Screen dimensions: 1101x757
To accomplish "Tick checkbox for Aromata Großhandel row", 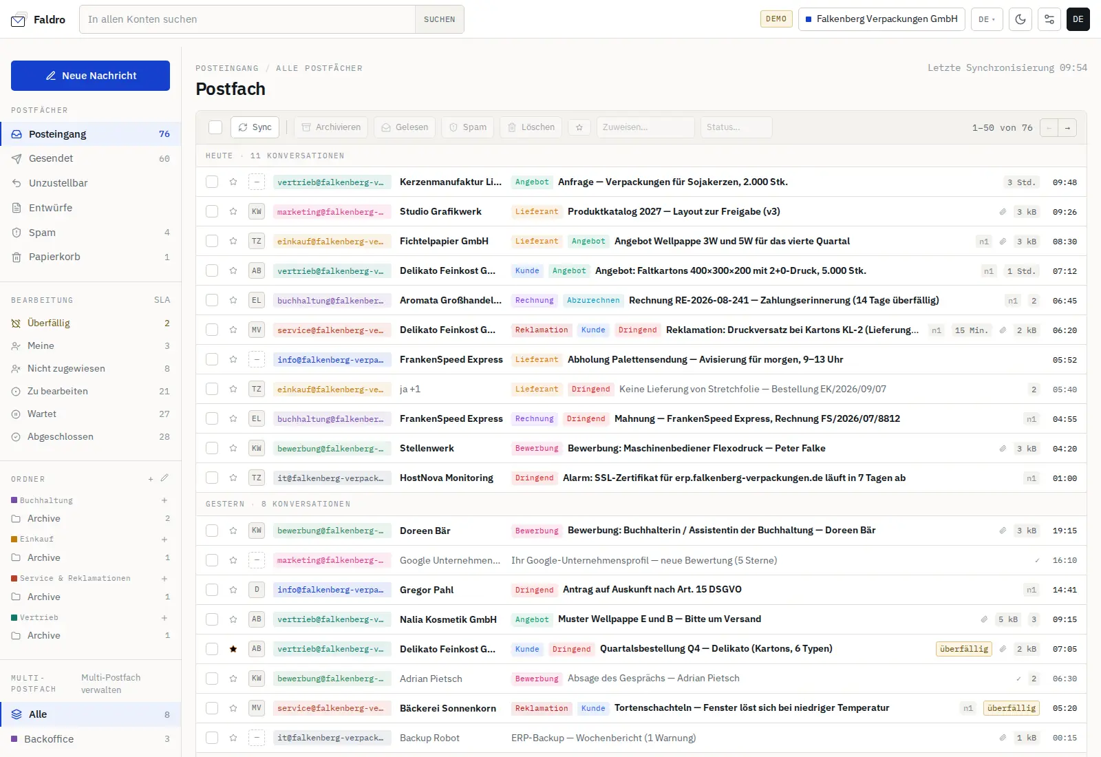I will (212, 300).
